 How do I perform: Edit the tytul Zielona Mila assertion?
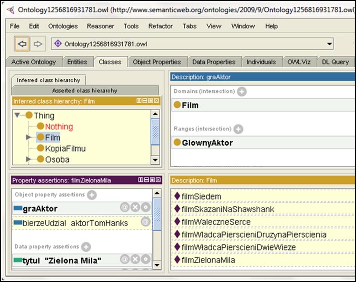pos(145,259)
